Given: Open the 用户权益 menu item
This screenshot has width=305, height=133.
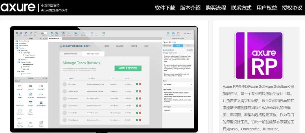Looking at the screenshot, I should 267,8.
